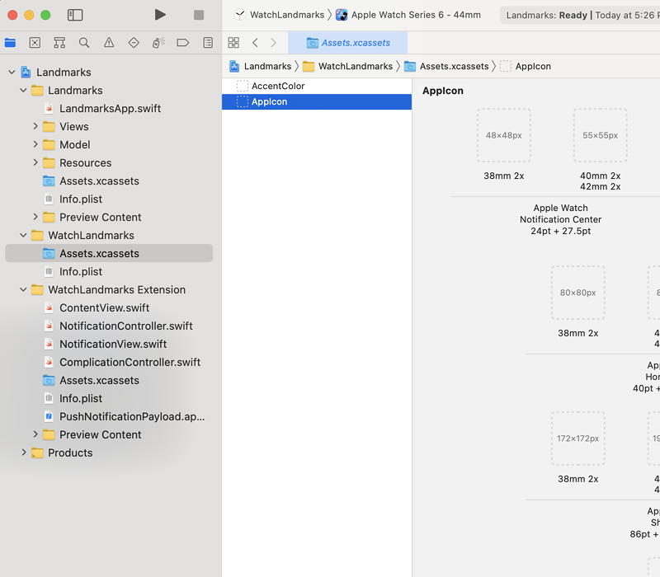Go back in editor history
Viewport: 660px width, 577px height.
pyautogui.click(x=255, y=43)
